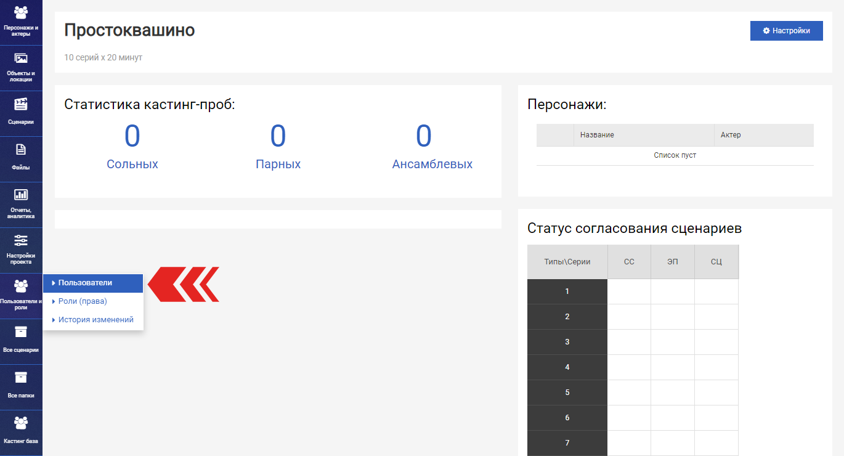Click the СС column header
Image resolution: width=844 pixels, height=456 pixels.
pos(629,262)
